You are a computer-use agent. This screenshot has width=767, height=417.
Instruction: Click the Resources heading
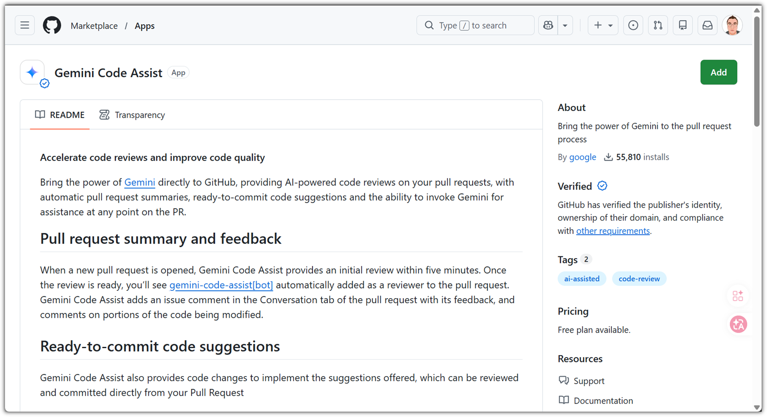[580, 359]
